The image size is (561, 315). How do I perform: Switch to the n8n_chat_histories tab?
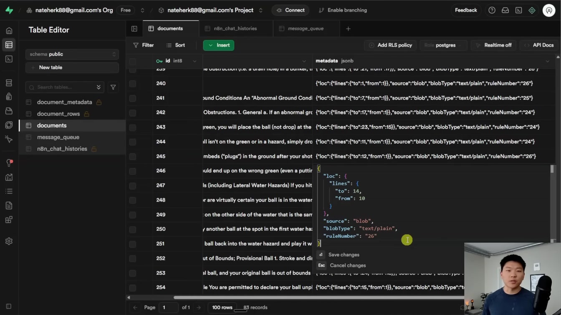click(235, 29)
